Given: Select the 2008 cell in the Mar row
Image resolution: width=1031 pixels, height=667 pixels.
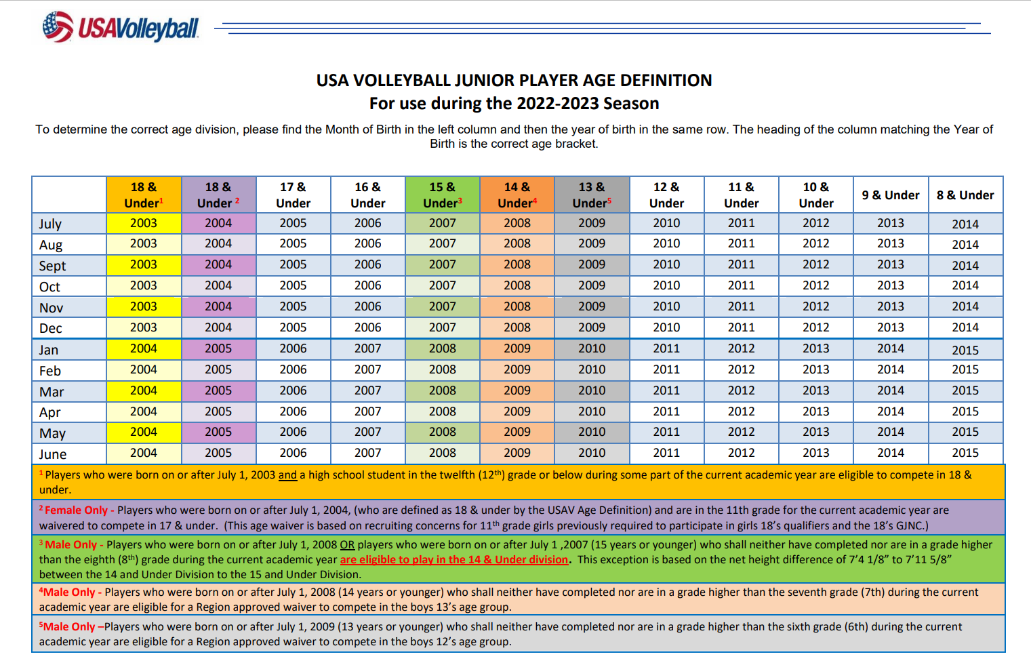Looking at the screenshot, I should (443, 390).
